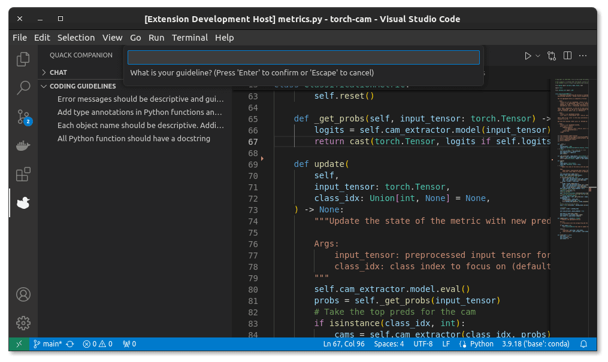This screenshot has width=608, height=362.
Task: Click 'Args:' on line 76
Action: click(326, 244)
